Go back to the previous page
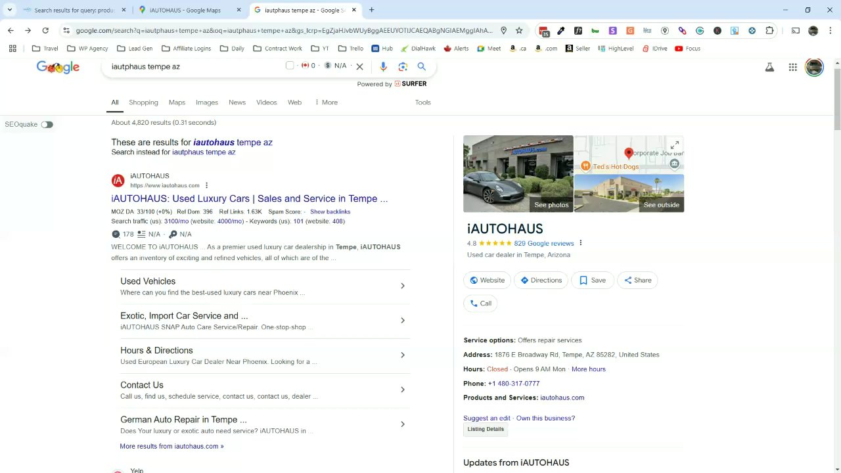 11,30
